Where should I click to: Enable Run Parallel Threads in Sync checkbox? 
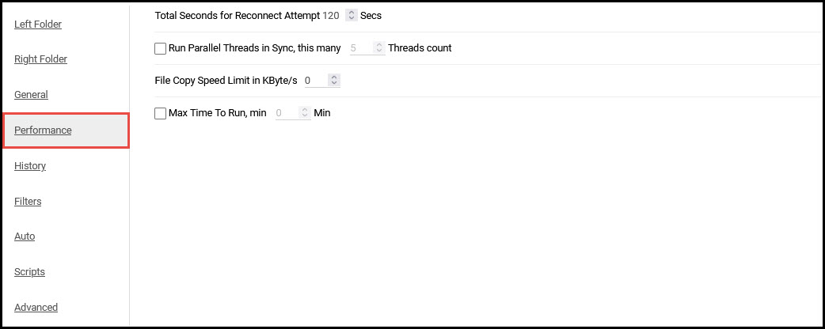pos(161,48)
